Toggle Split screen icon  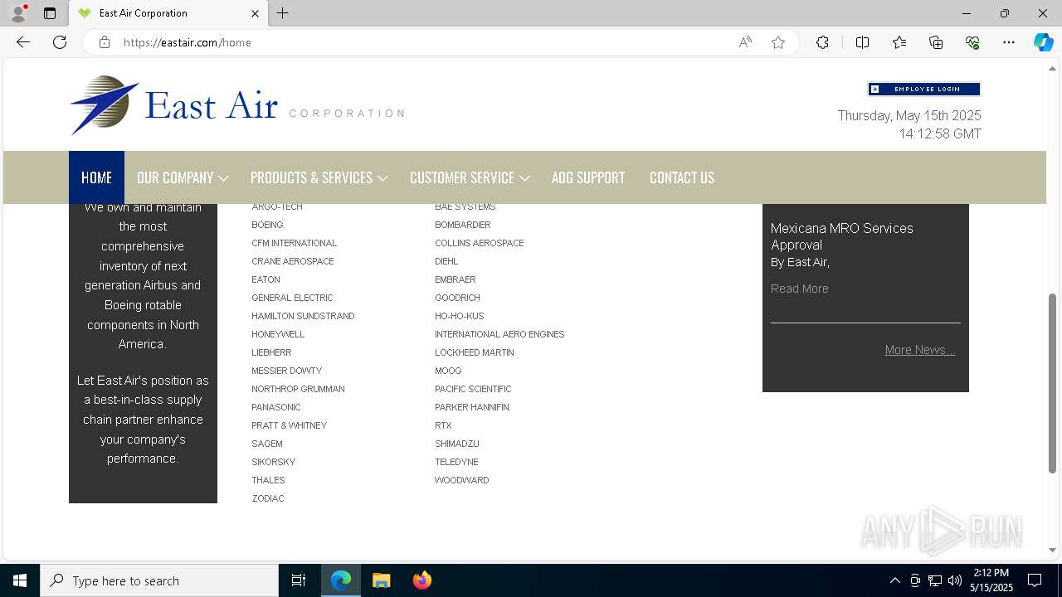(862, 42)
